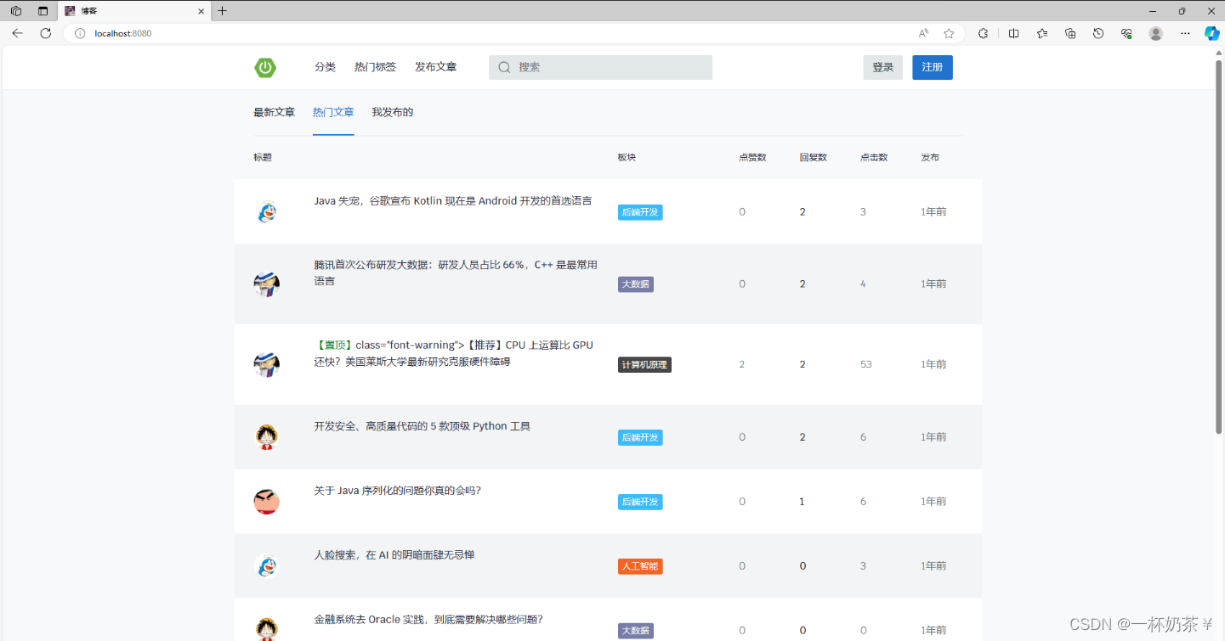The image size is (1225, 641).
Task: Click the search magnifier icon
Action: pos(504,67)
